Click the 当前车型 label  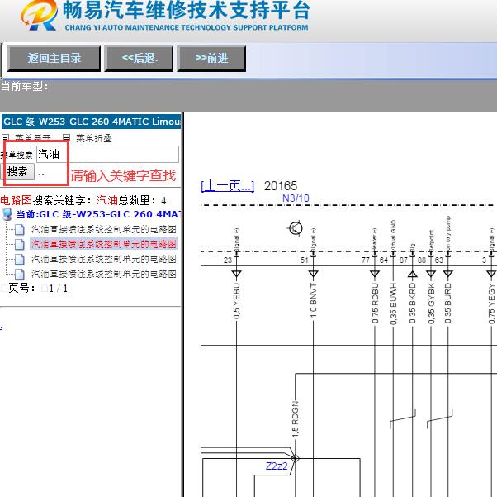(x=24, y=86)
